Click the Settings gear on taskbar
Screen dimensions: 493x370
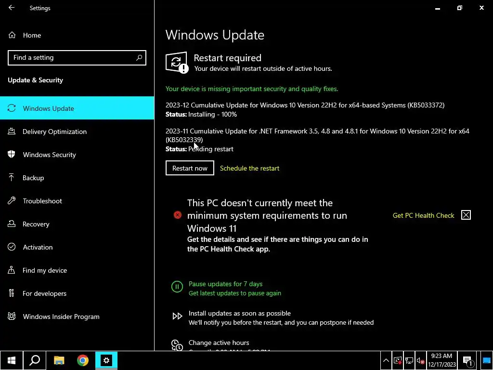pyautogui.click(x=106, y=360)
